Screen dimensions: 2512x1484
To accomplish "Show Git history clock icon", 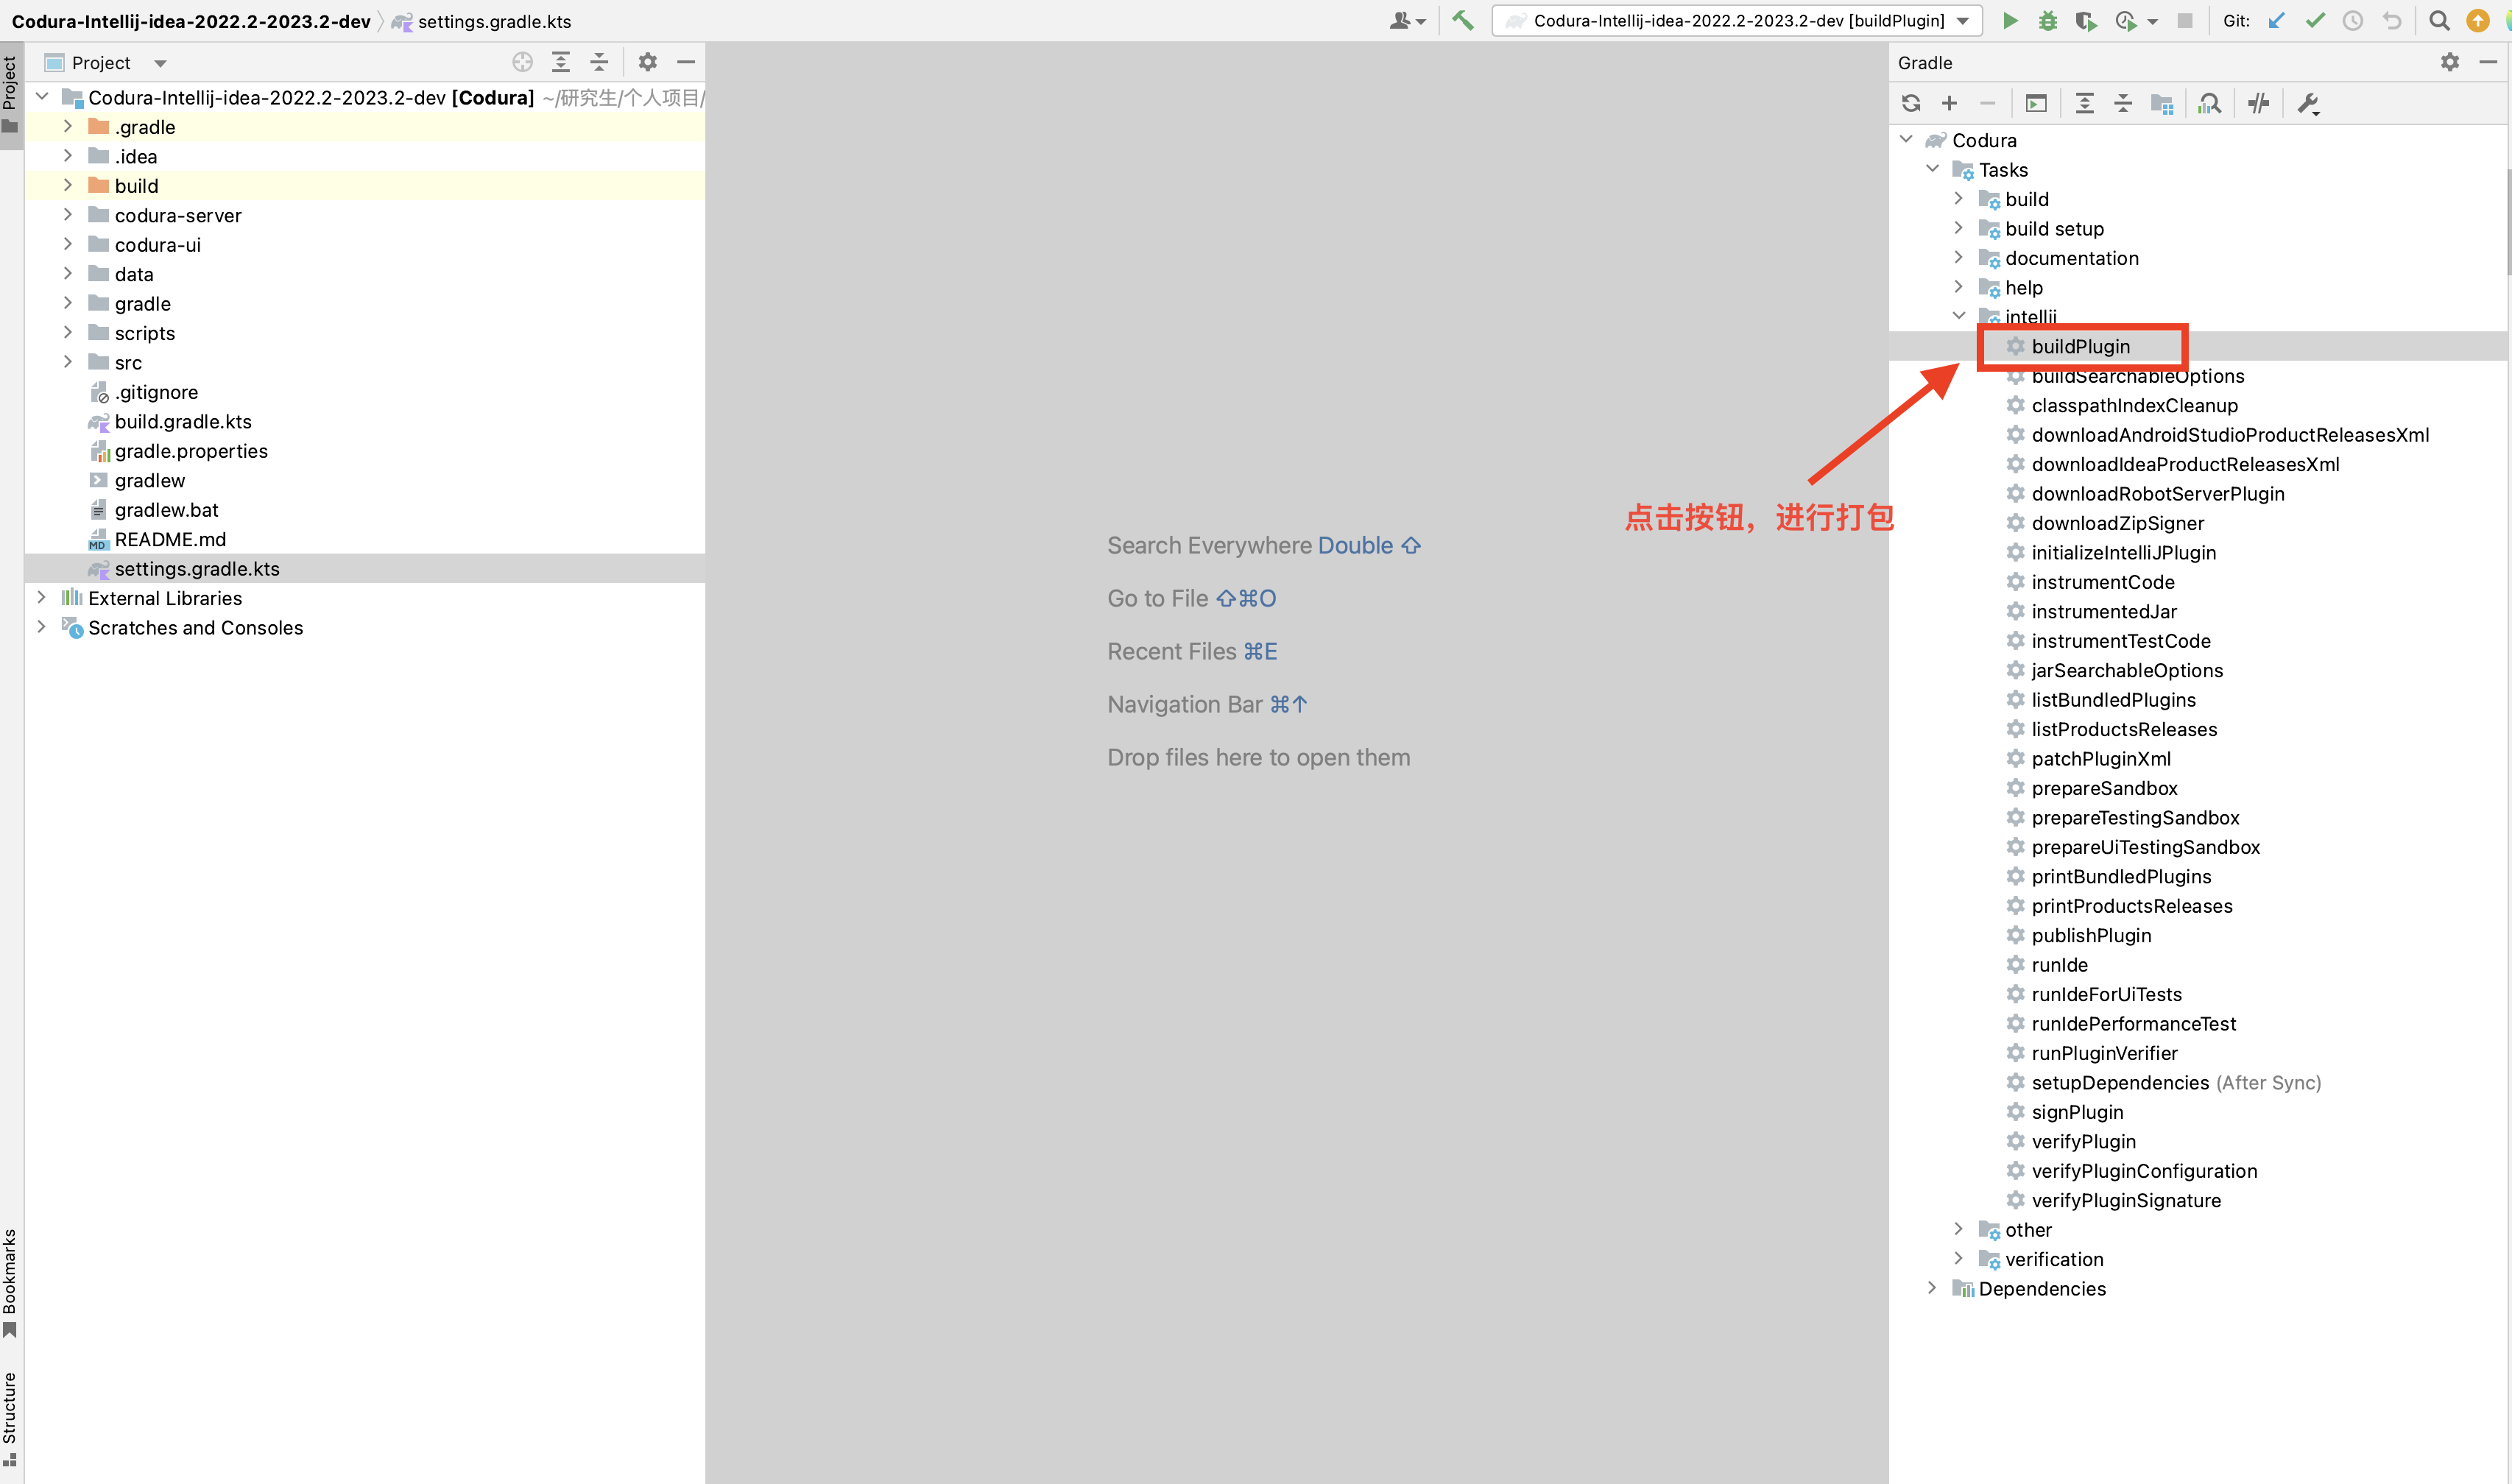I will point(2353,20).
